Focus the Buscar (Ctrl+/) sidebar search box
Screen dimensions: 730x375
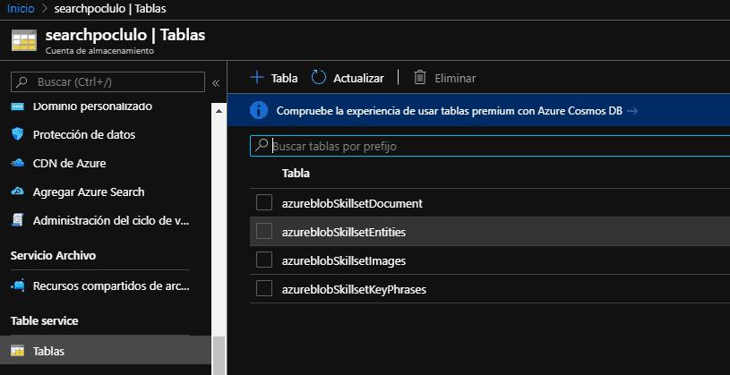(x=108, y=81)
